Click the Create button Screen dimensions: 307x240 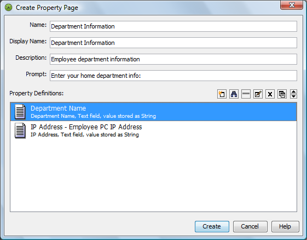click(212, 226)
